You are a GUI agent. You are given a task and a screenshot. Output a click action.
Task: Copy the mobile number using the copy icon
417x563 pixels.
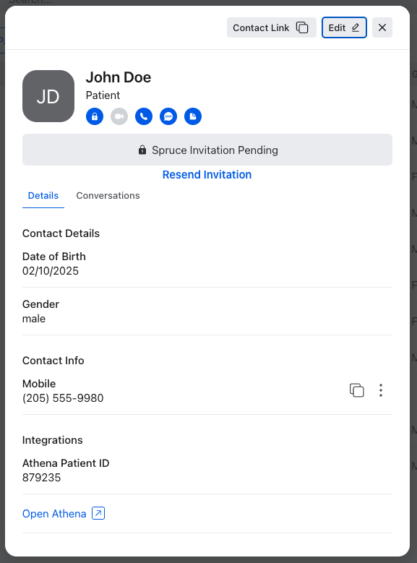click(357, 390)
